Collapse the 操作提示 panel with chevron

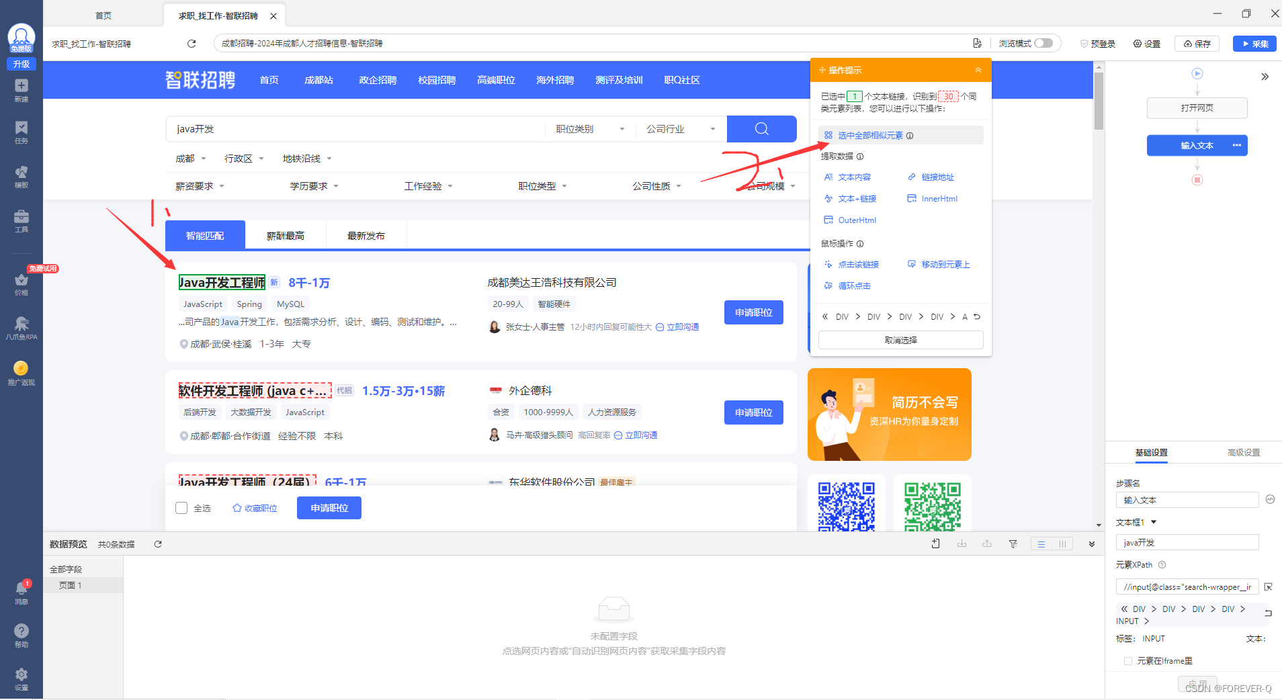[x=978, y=70]
